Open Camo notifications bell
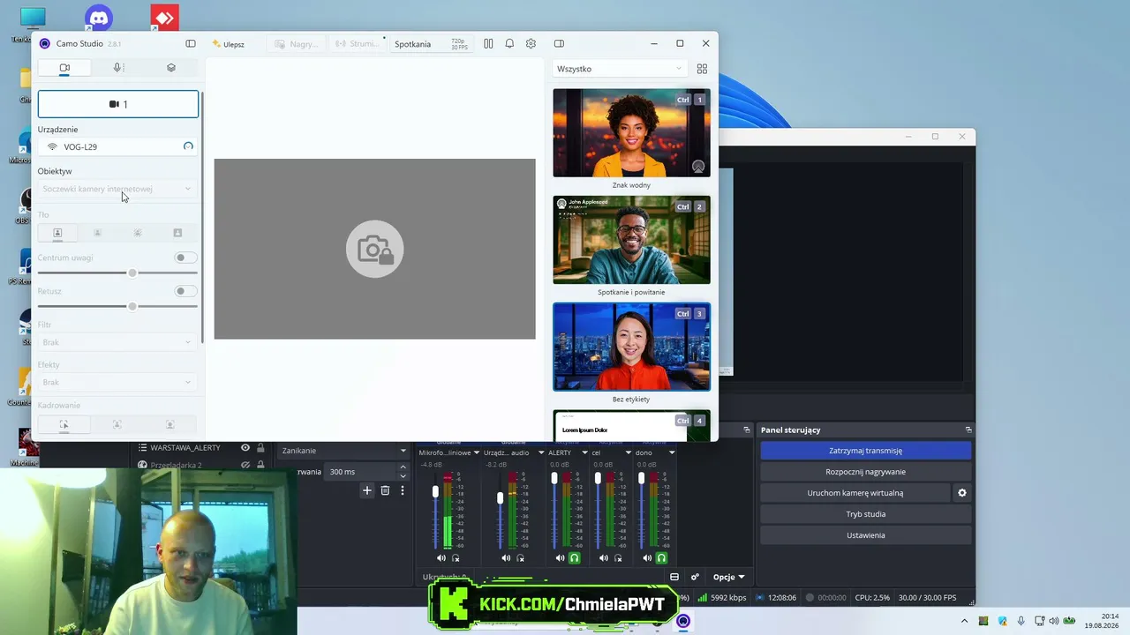 tap(509, 43)
